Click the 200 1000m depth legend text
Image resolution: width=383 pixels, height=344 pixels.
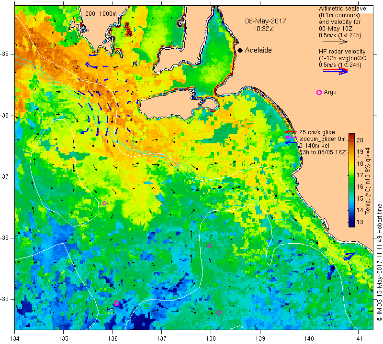pos(101,14)
